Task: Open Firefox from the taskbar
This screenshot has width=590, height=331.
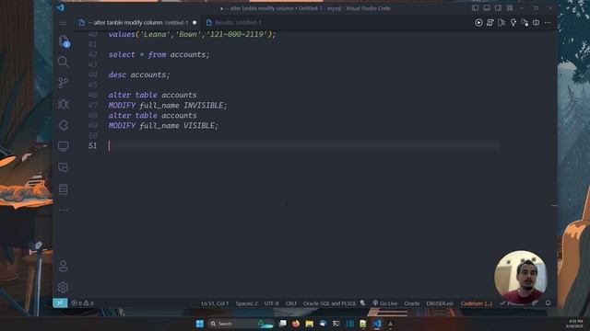Action: click(x=296, y=324)
